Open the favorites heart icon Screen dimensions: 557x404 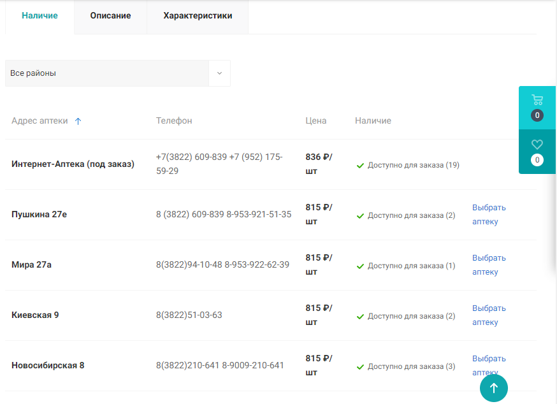click(x=537, y=145)
